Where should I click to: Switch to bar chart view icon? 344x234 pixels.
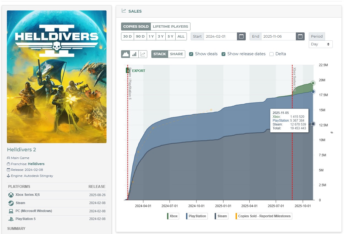pyautogui.click(x=134, y=54)
